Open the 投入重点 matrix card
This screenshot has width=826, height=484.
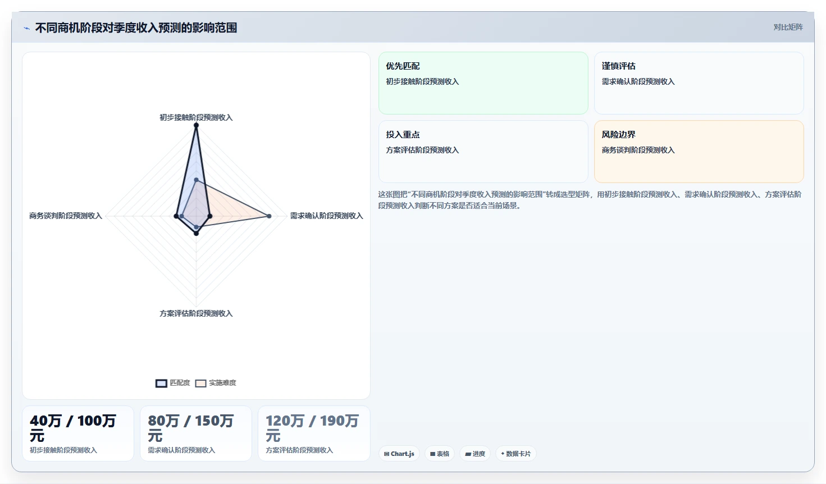point(483,152)
